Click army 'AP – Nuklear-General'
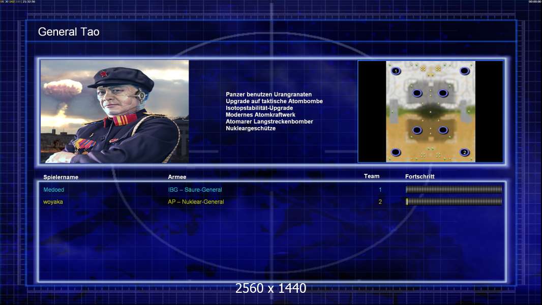Image resolution: width=542 pixels, height=305 pixels. pos(196,202)
